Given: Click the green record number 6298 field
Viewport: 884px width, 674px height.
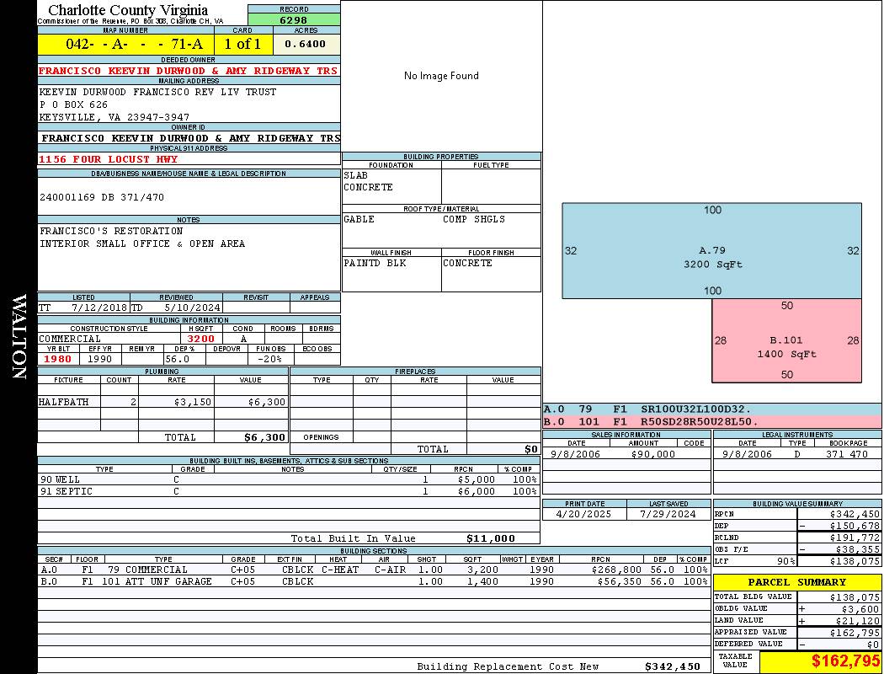Looking at the screenshot, I should [x=294, y=19].
